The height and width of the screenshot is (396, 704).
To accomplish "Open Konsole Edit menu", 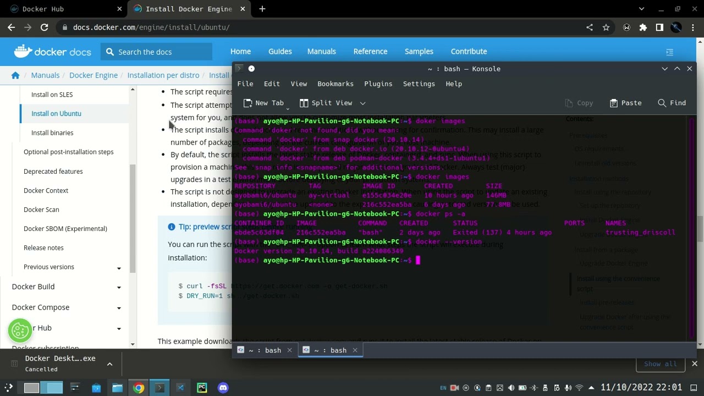I will [x=272, y=84].
